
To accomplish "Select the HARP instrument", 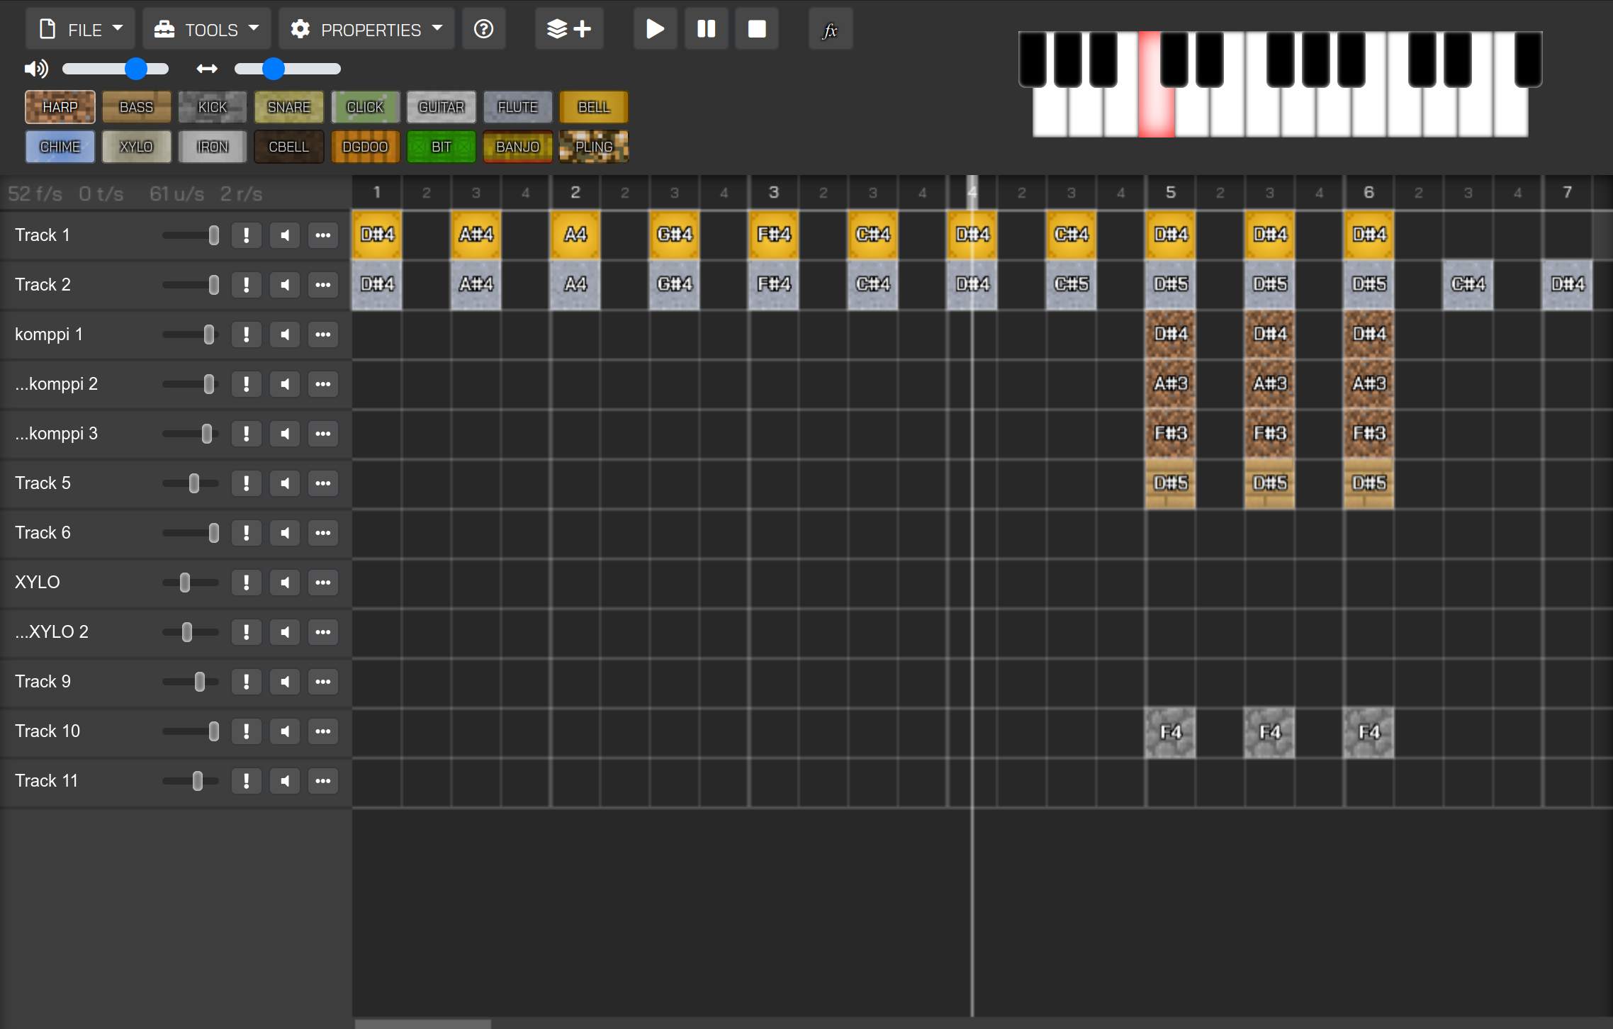I will [60, 107].
